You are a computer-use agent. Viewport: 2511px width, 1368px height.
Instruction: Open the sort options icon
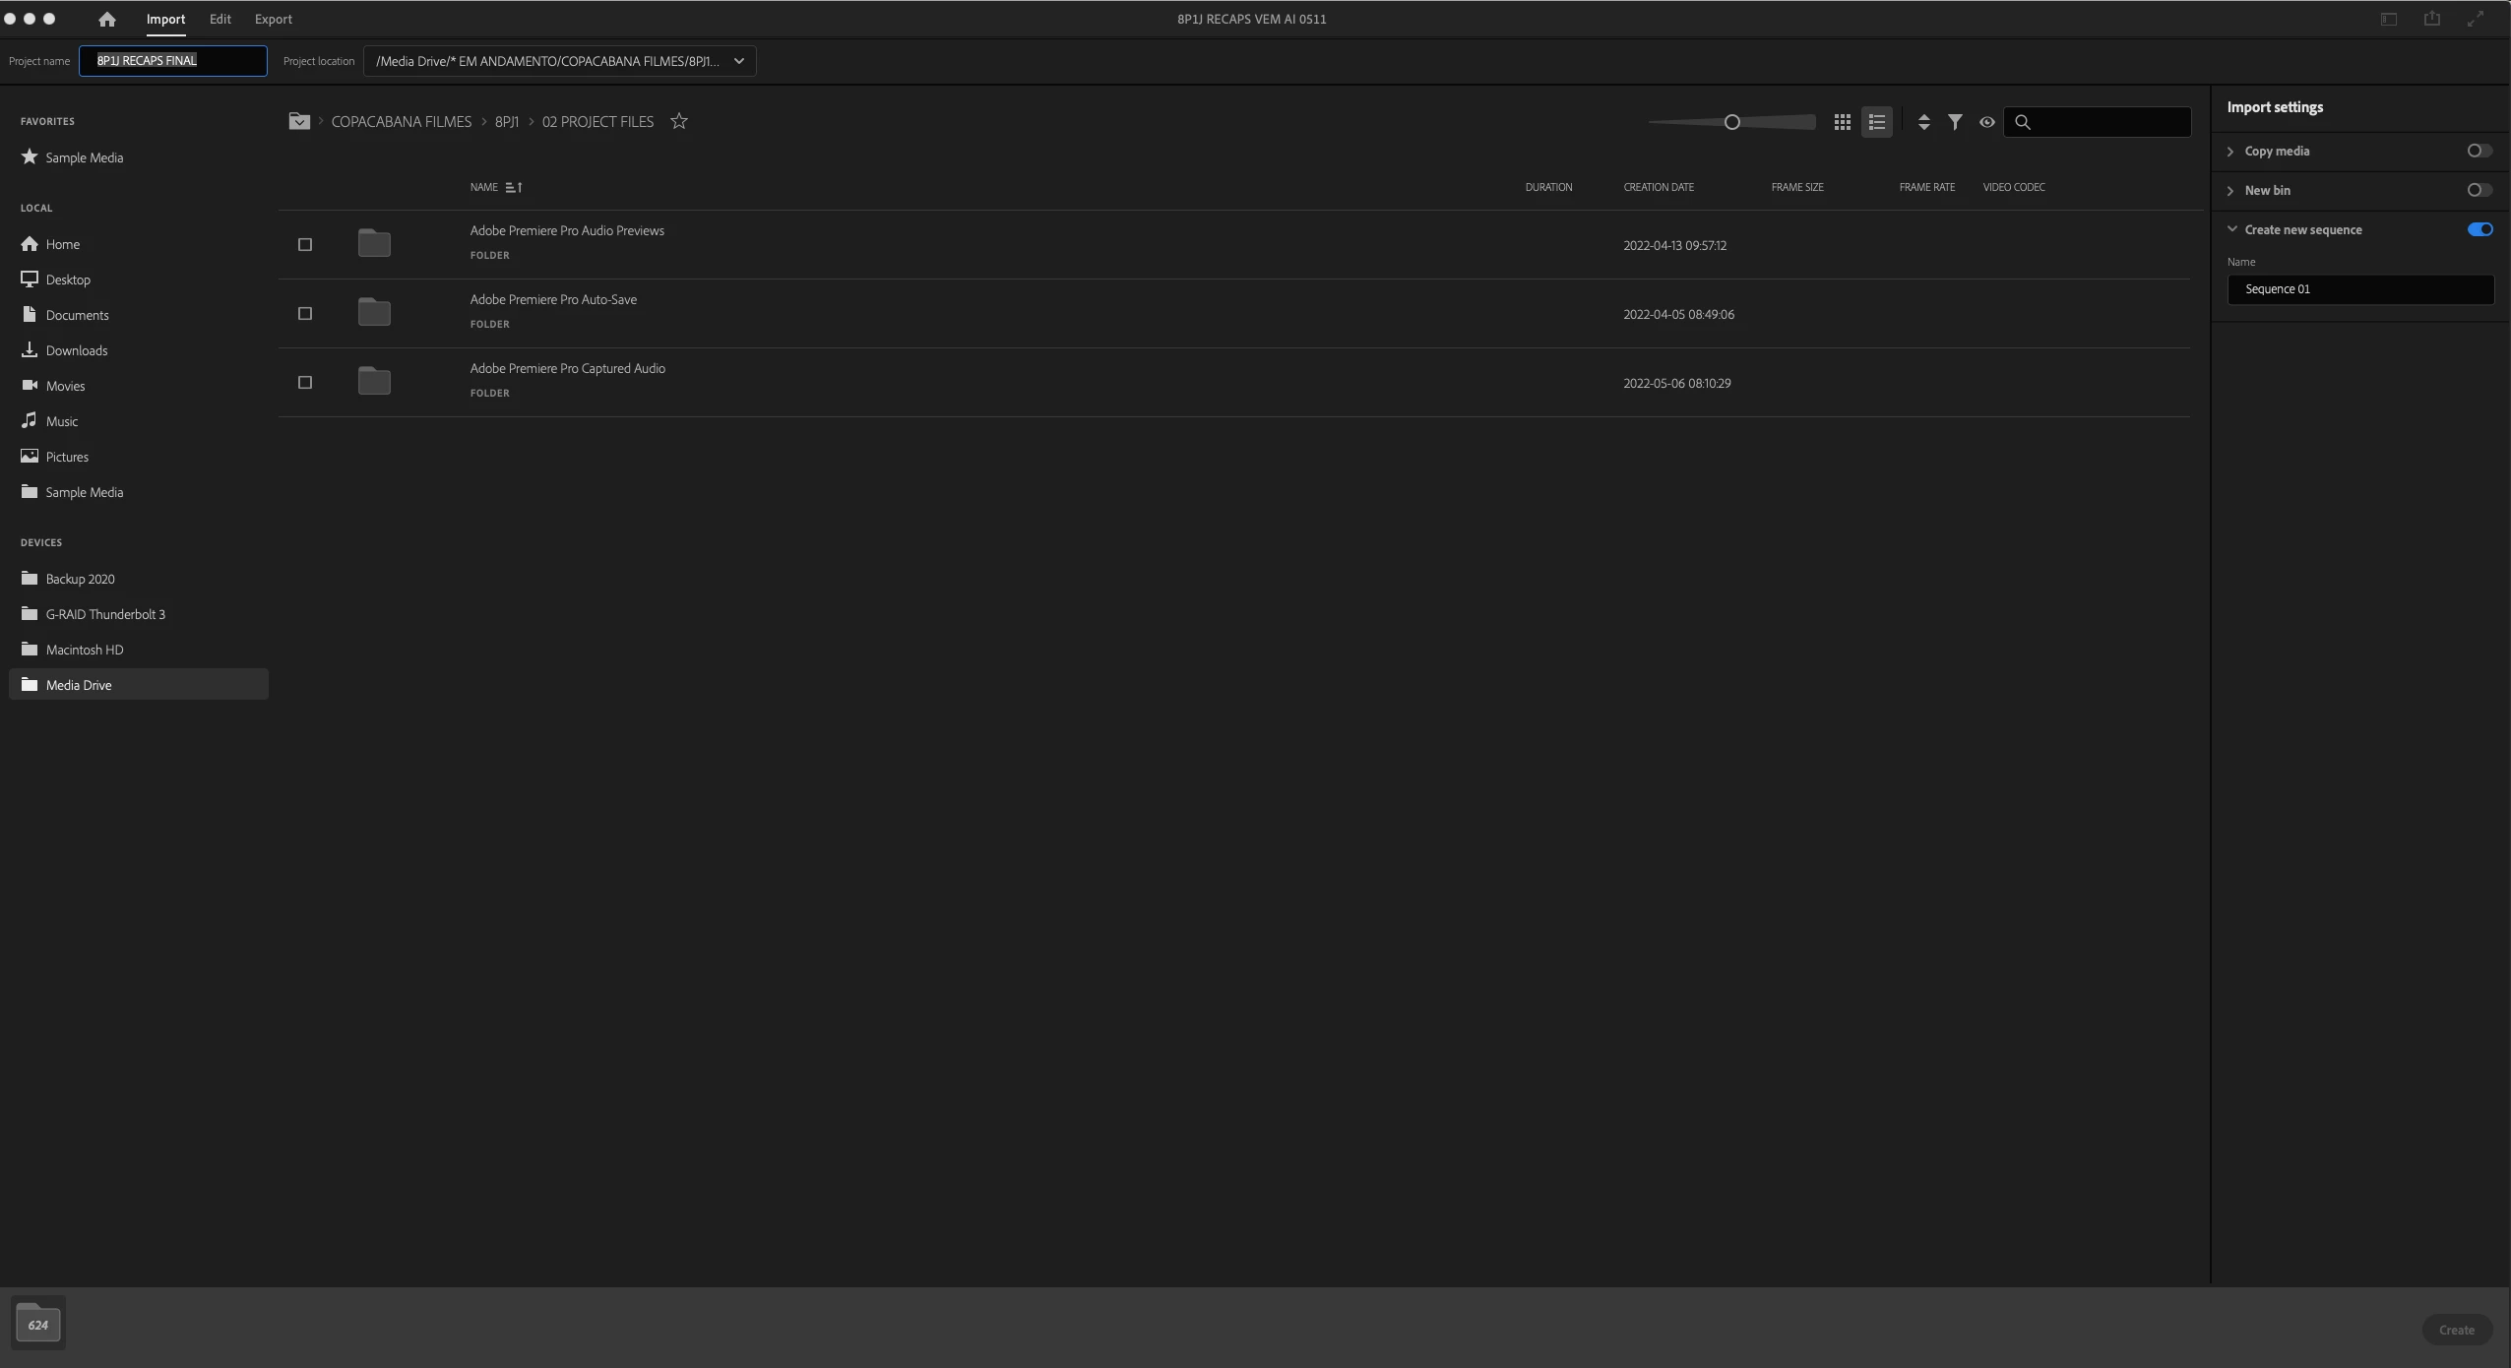coord(1923,122)
